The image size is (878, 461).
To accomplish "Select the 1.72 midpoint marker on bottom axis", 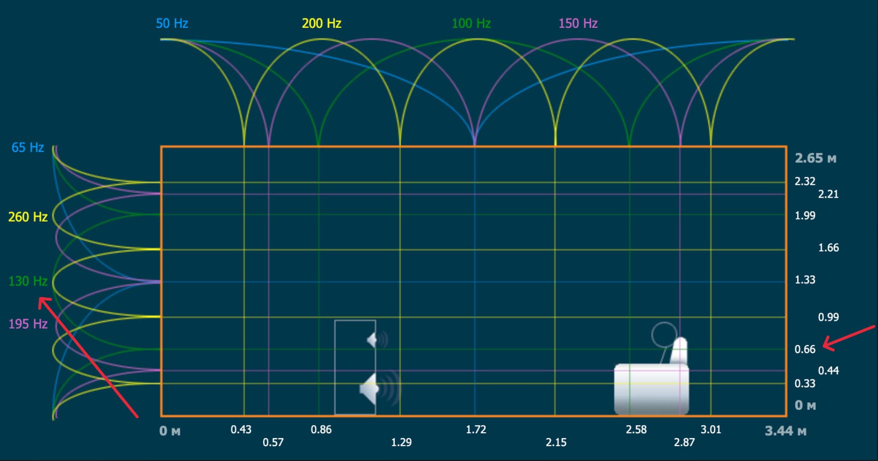I will (x=476, y=430).
